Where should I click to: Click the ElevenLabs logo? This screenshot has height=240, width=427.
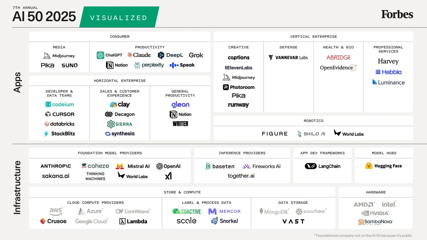[238, 68]
